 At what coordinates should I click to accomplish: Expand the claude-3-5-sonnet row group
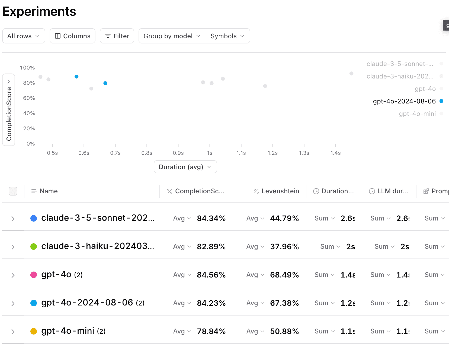pos(13,219)
